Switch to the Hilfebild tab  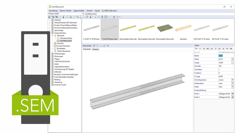click(95, 49)
